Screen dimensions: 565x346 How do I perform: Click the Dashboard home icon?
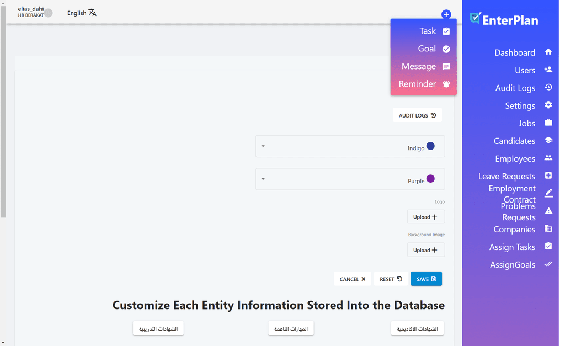pos(548,52)
